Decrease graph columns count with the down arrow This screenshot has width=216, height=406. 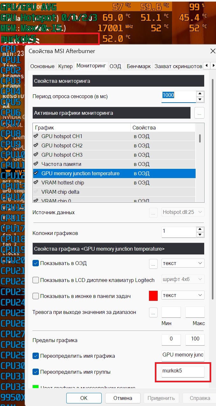pyautogui.click(x=200, y=235)
